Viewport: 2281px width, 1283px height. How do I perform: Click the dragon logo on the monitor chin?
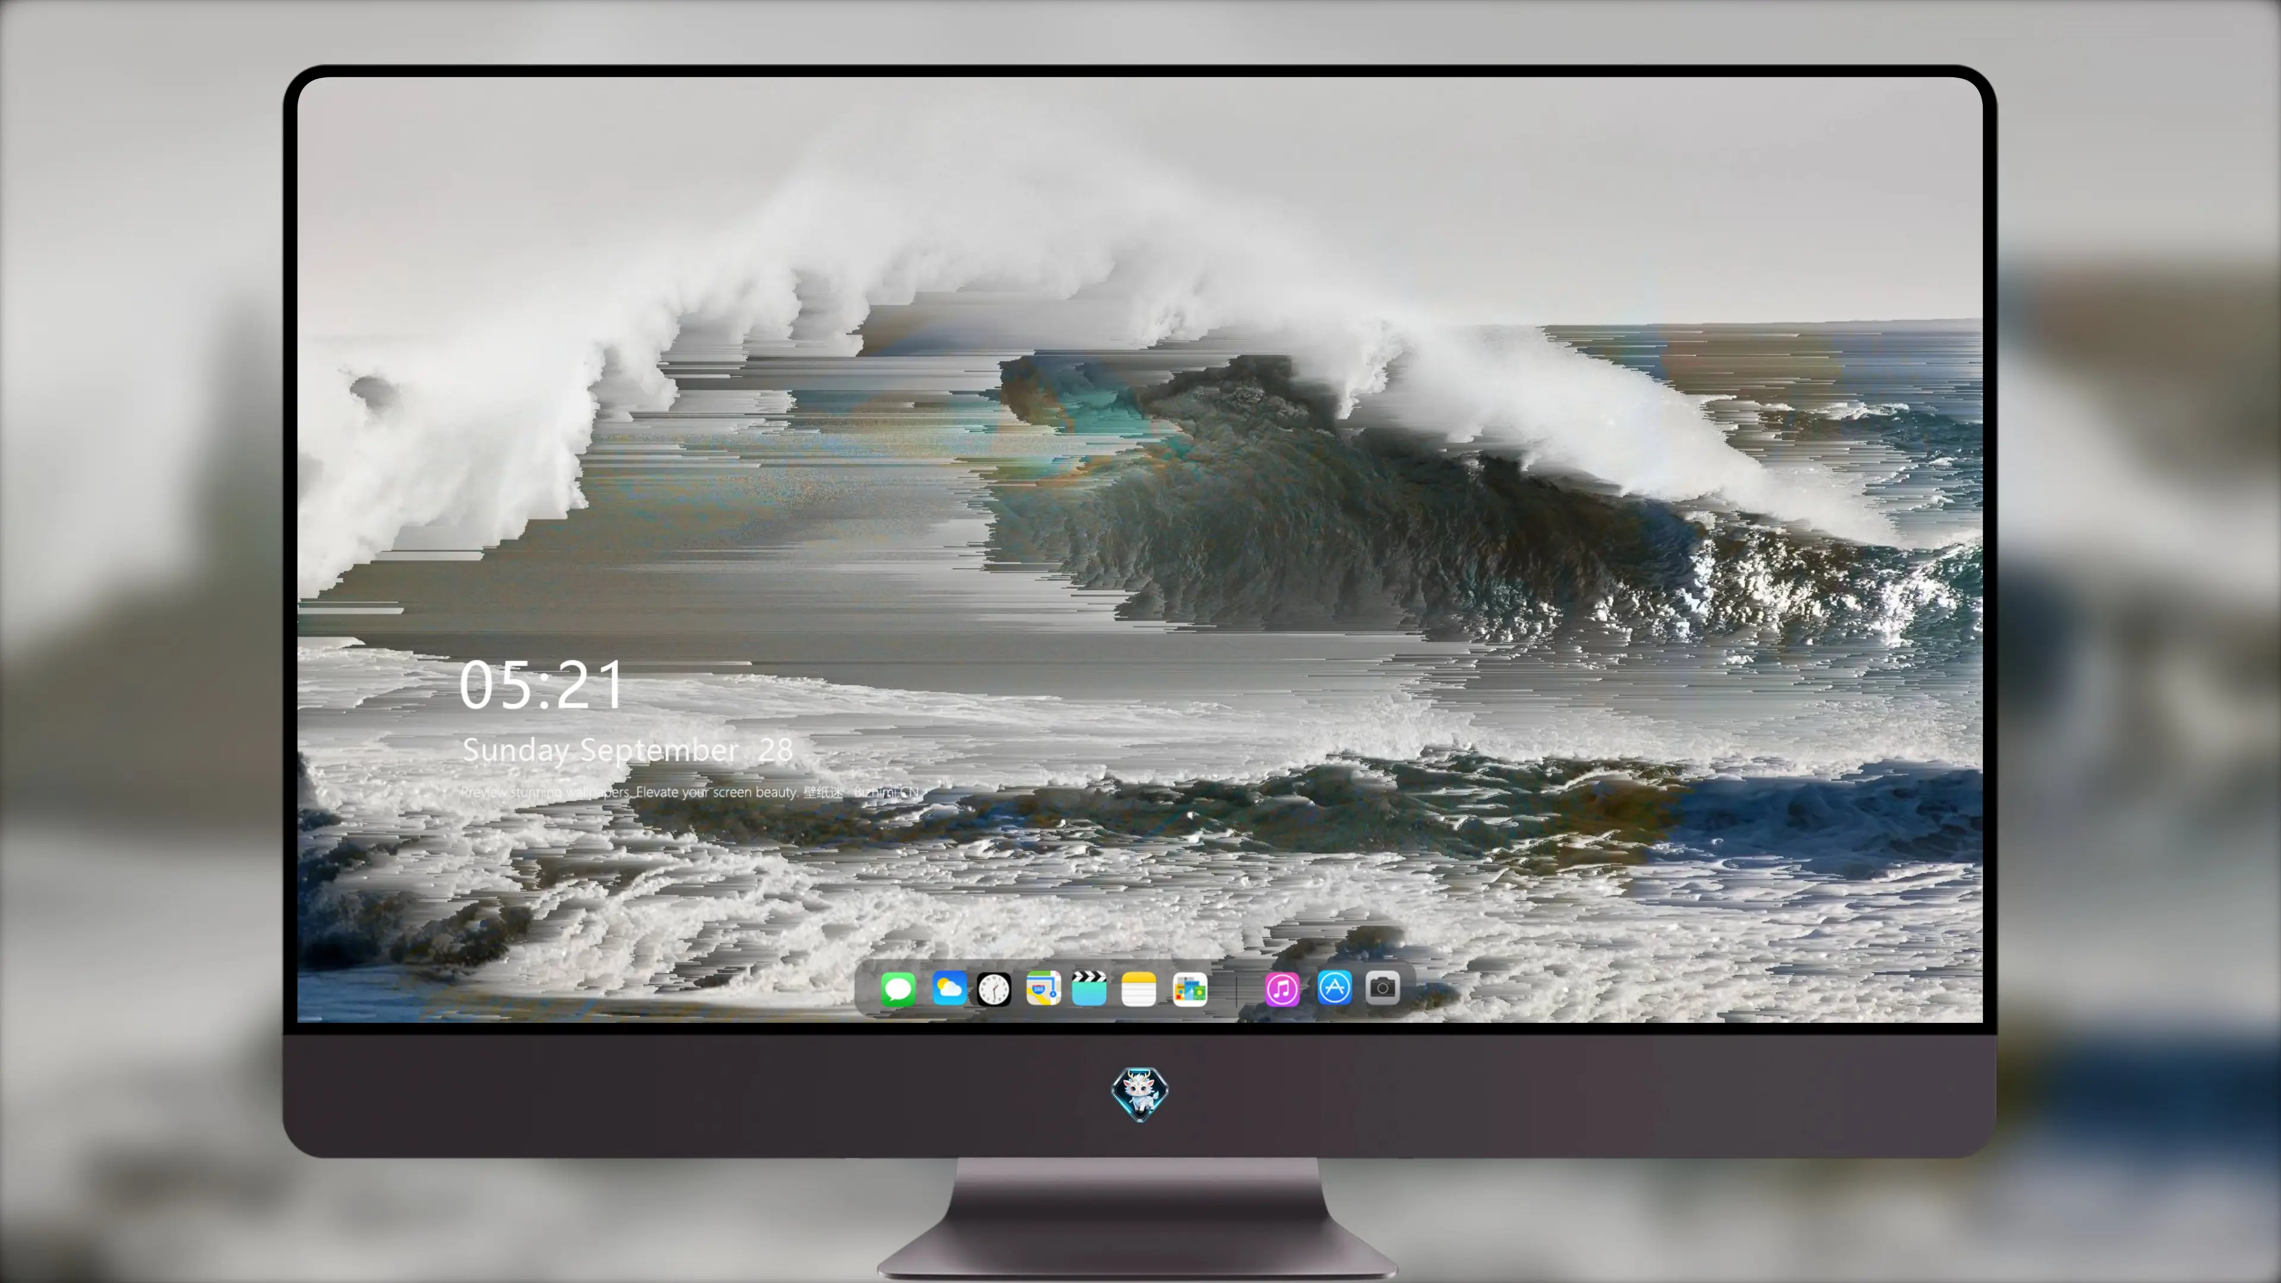[1140, 1094]
